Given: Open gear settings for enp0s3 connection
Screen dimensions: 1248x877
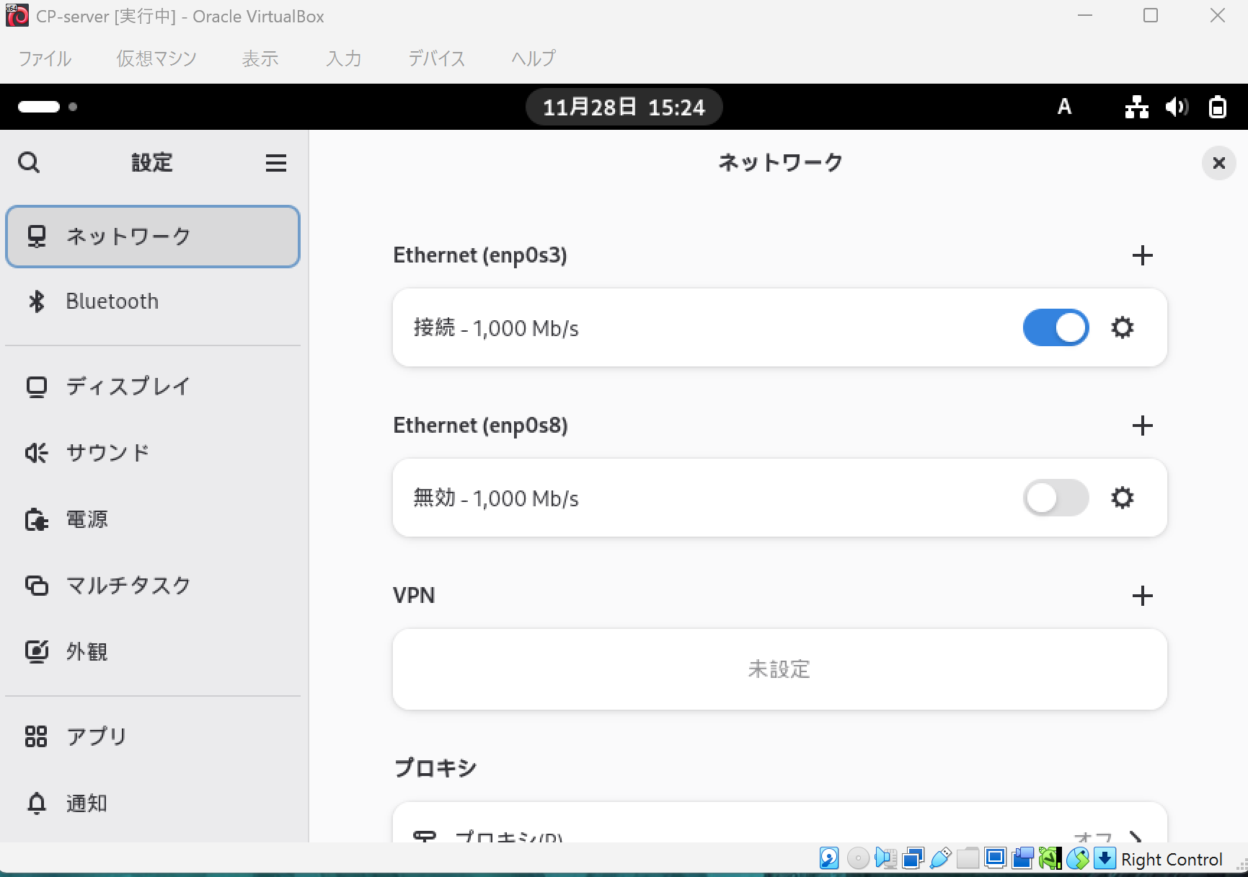Looking at the screenshot, I should 1122,328.
